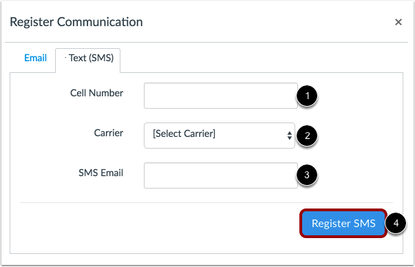Focus the Cell Number input field
This screenshot has height=267, width=415.
[221, 96]
